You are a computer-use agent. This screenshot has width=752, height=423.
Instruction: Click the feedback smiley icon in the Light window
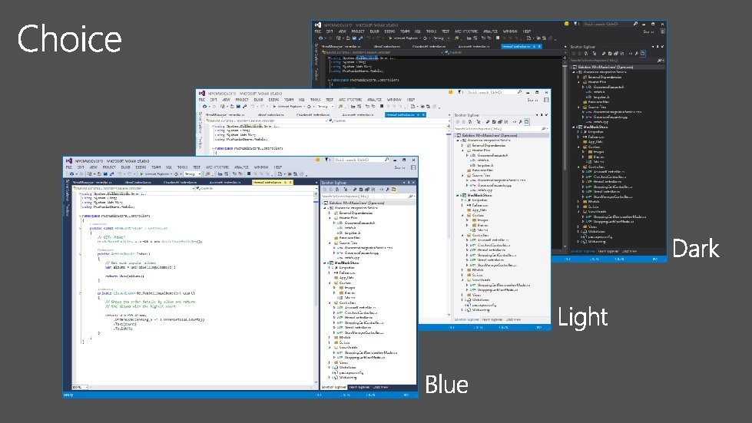pos(450,92)
